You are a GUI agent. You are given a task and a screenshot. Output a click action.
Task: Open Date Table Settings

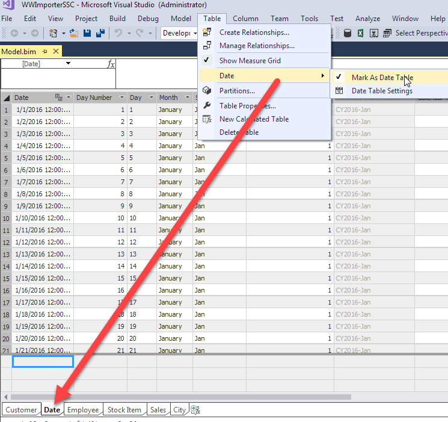382,91
